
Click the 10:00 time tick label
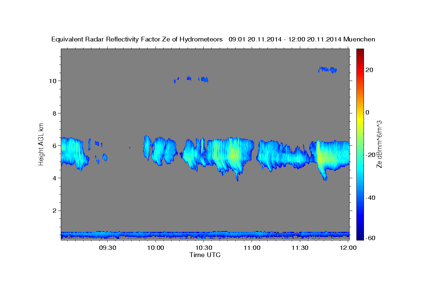click(x=156, y=248)
